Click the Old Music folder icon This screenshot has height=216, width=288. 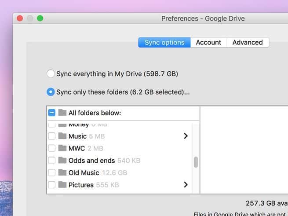click(x=62, y=173)
